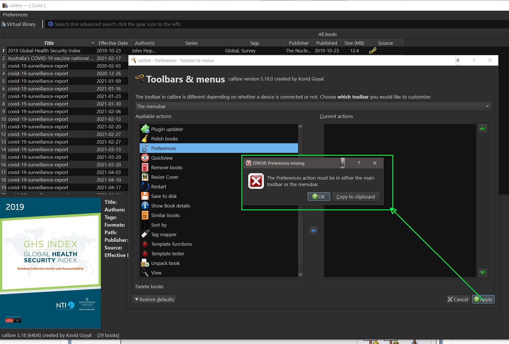Click the Save to disk floppy icon
The image size is (509, 344).
coord(145,196)
